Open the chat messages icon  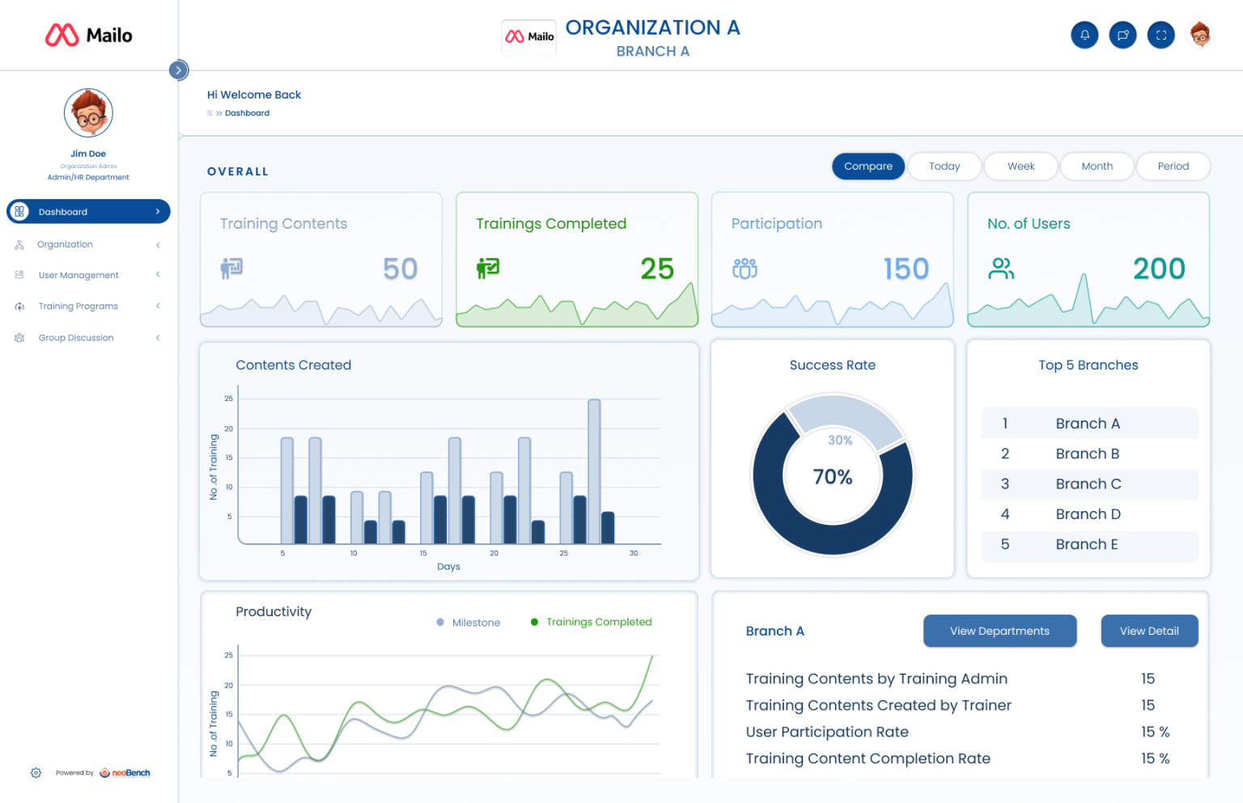pyautogui.click(x=1122, y=35)
